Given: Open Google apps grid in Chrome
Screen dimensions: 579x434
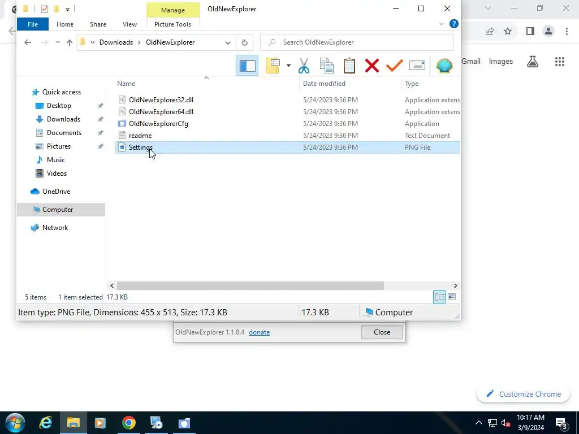Looking at the screenshot, I should [x=560, y=62].
